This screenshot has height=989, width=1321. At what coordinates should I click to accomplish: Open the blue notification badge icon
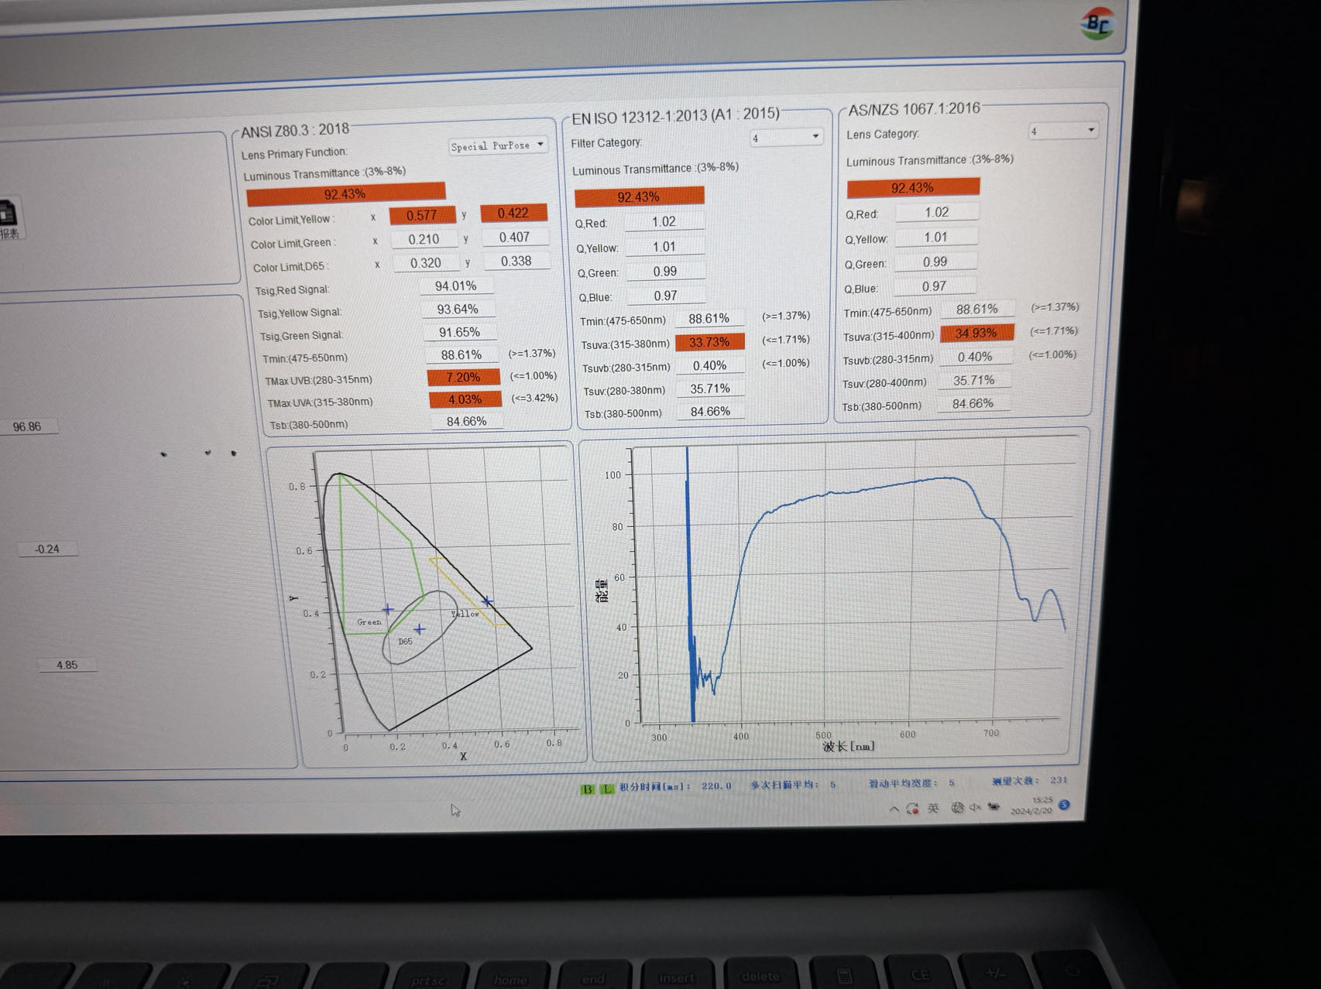(1064, 805)
